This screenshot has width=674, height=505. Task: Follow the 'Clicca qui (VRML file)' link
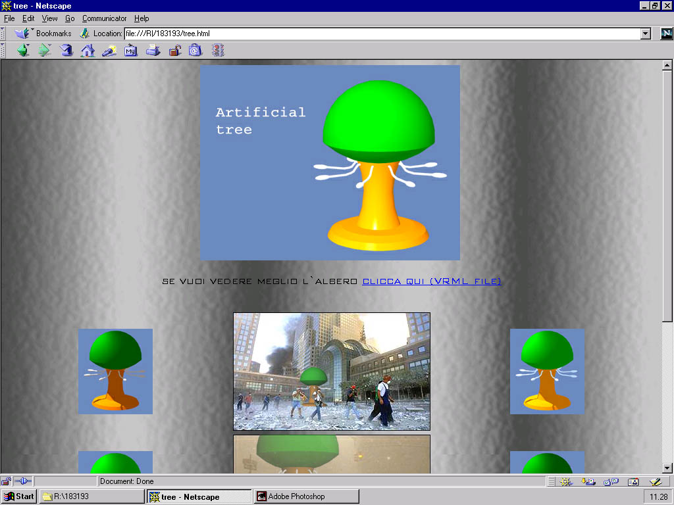point(432,281)
